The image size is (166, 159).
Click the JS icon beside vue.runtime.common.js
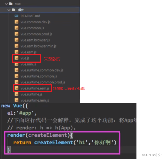[x=16, y=76]
